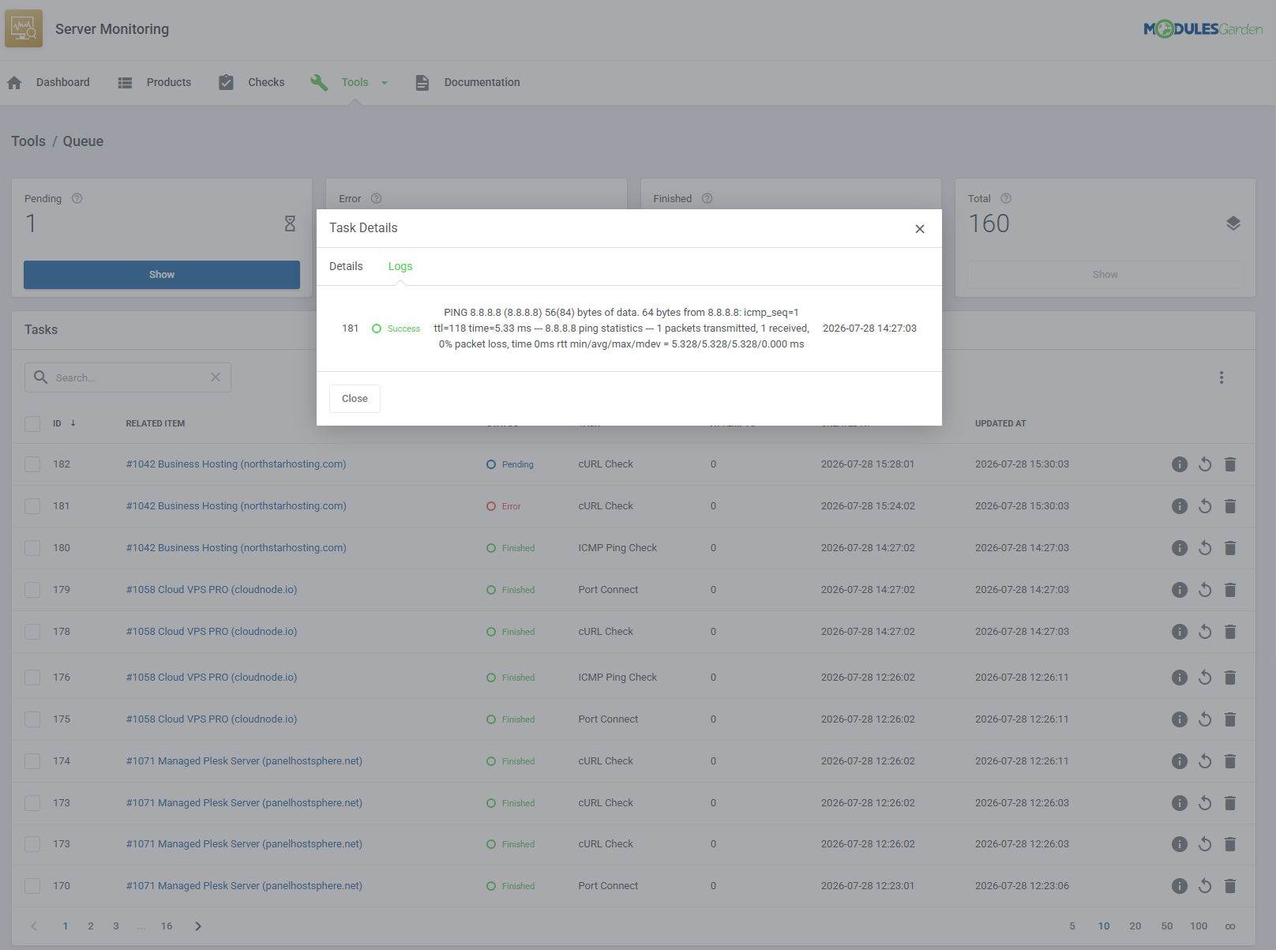The height and width of the screenshot is (950, 1276).
Task: Close the Task Details dialog with the X
Action: tap(920, 229)
